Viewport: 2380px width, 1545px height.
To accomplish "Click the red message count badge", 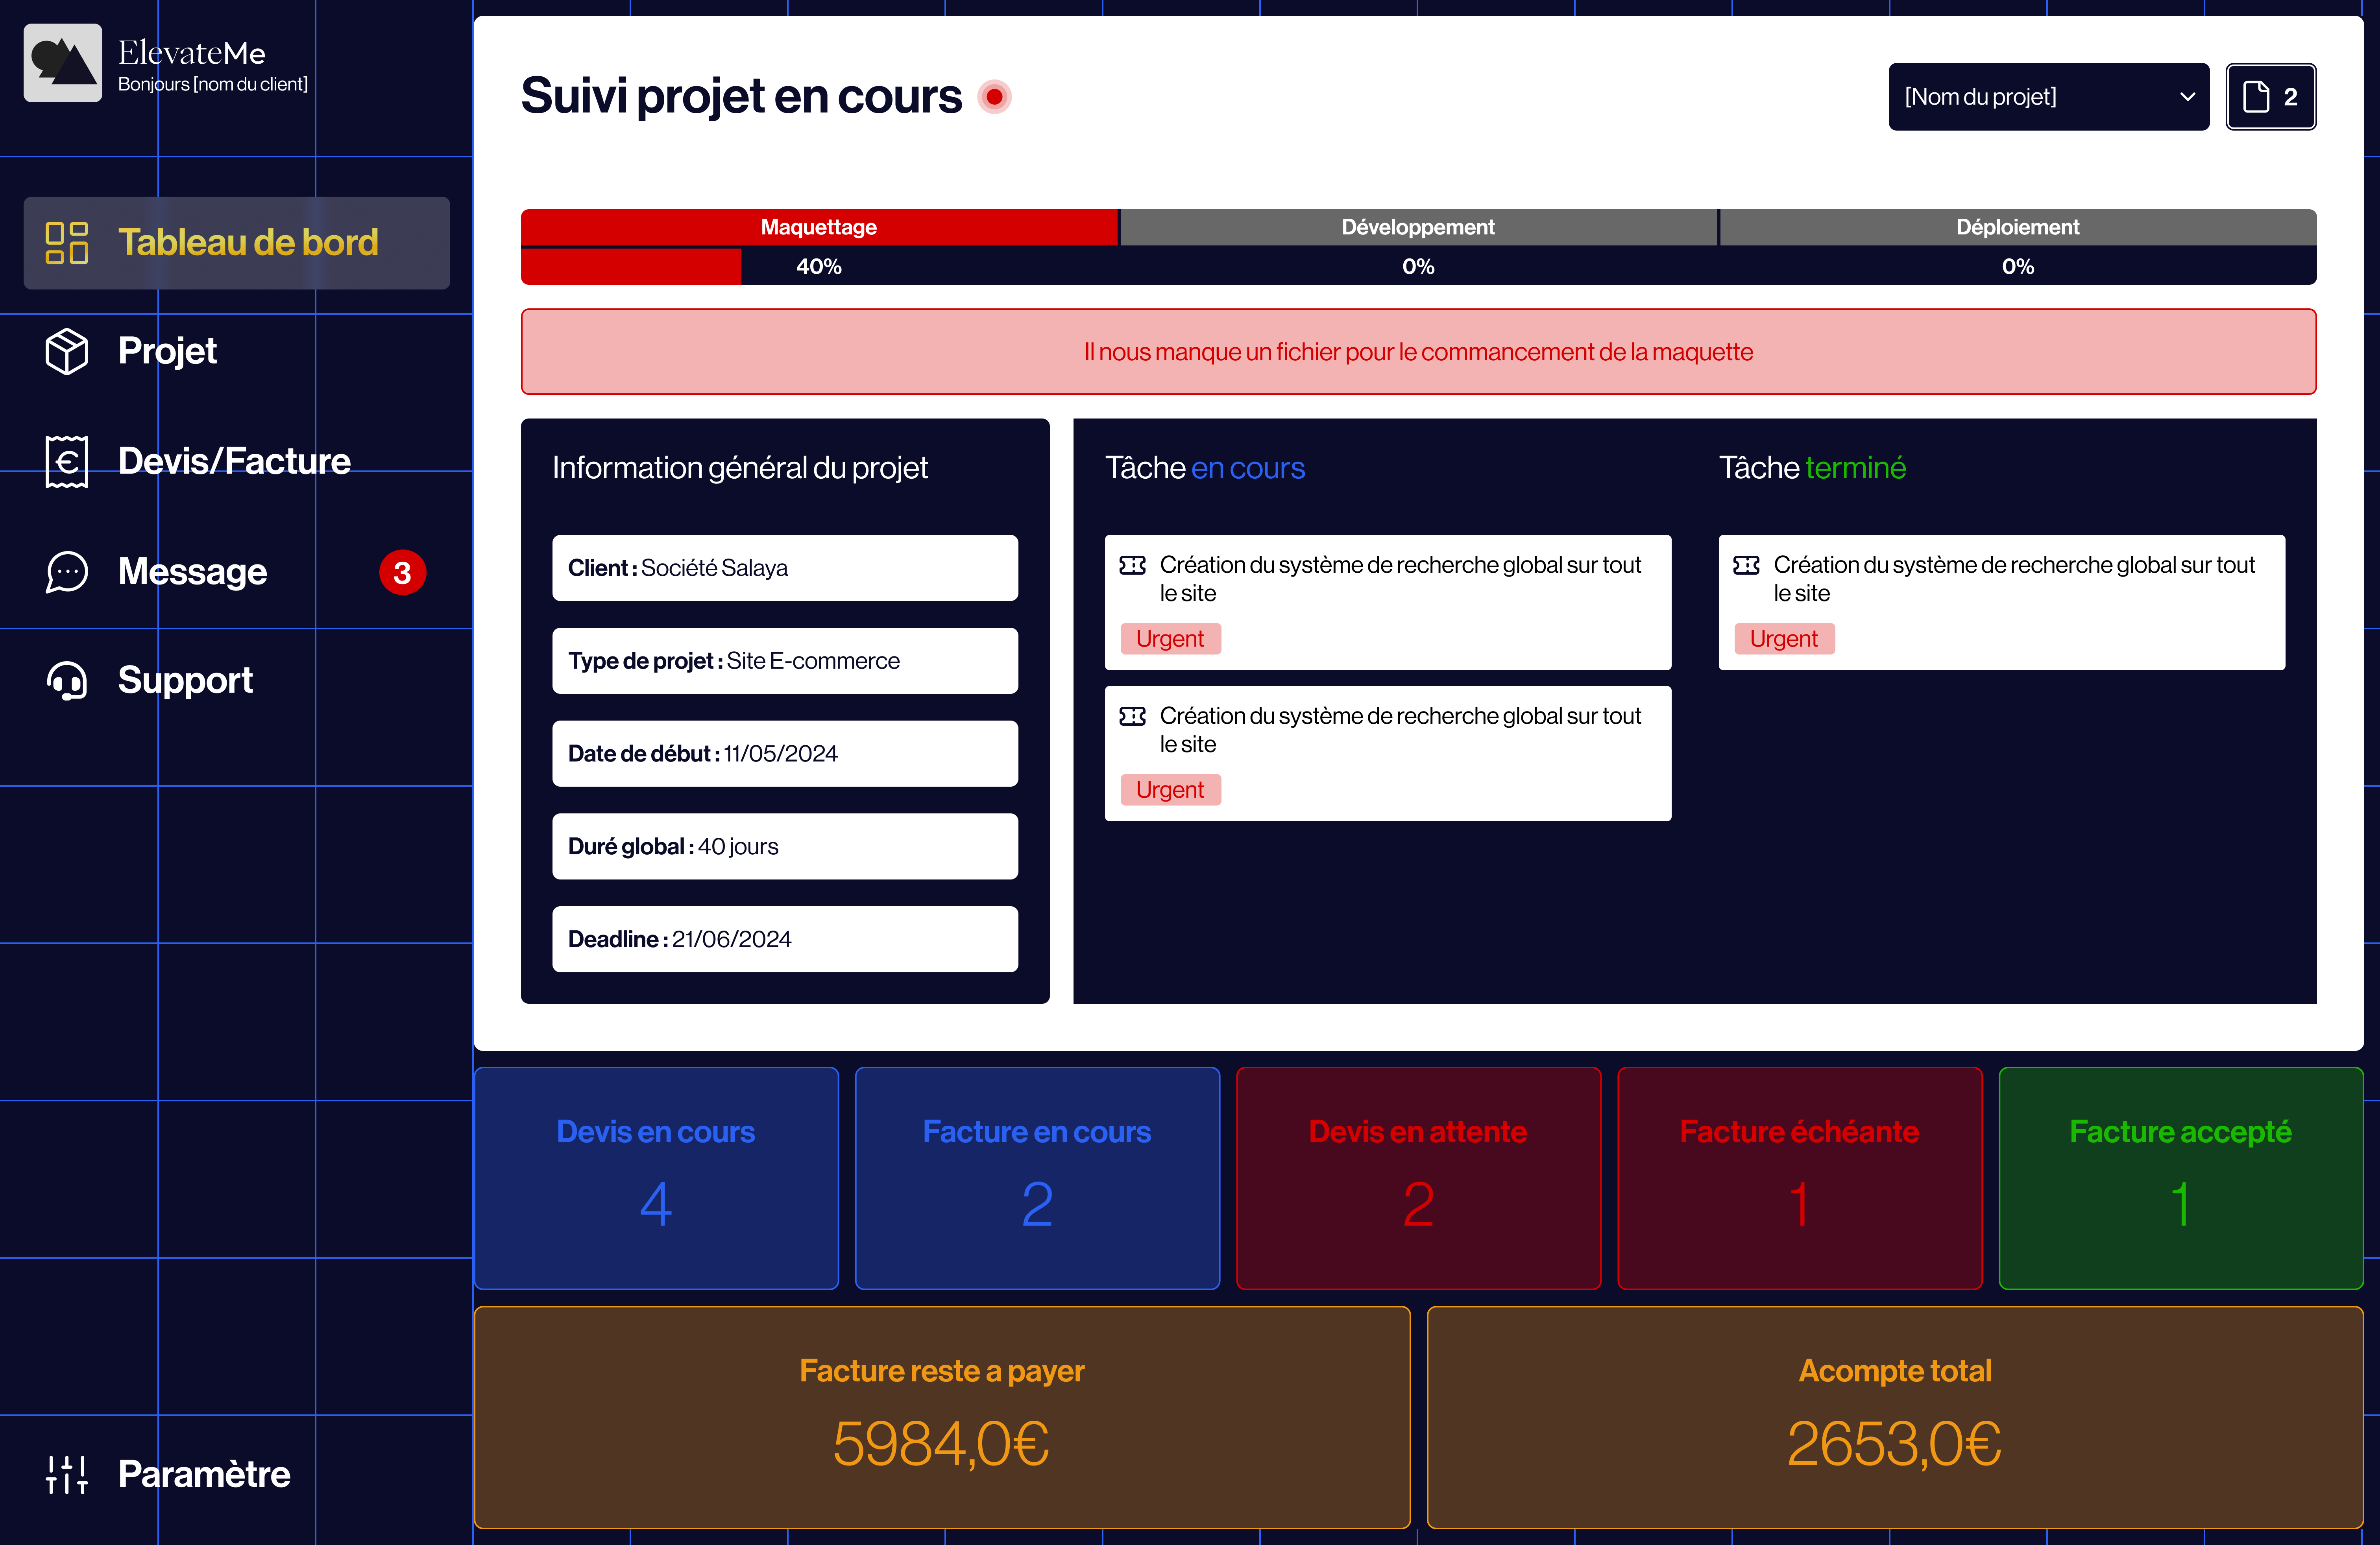I will [x=402, y=573].
